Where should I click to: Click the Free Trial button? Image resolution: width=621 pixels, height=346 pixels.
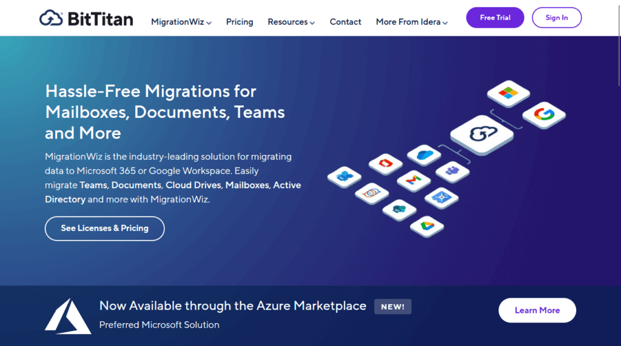tap(495, 18)
